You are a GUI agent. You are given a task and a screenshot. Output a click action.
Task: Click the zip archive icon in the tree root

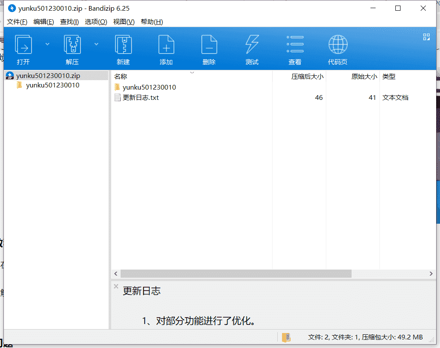pos(10,76)
